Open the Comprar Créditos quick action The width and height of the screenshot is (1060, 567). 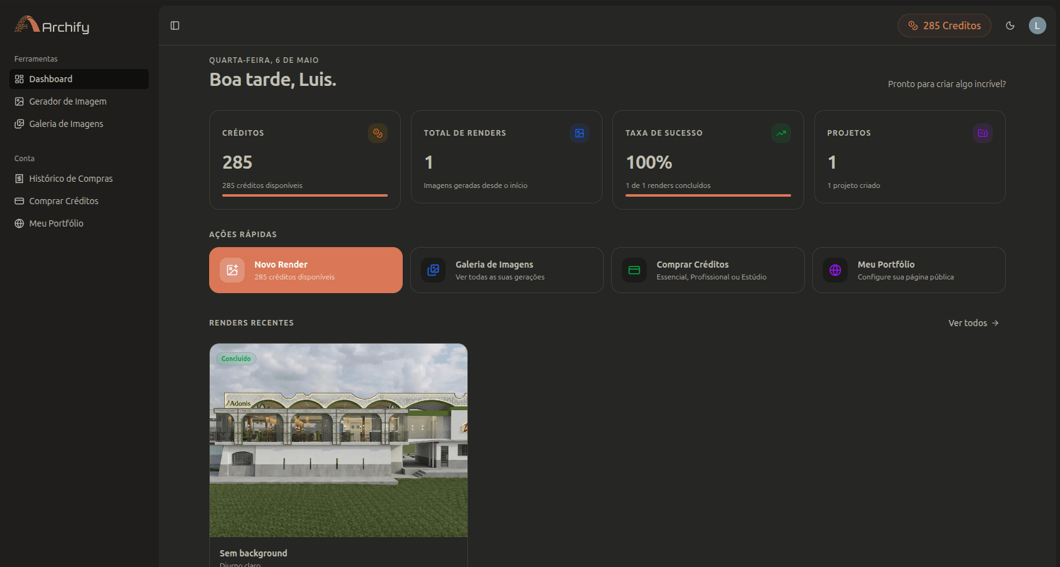(708, 270)
